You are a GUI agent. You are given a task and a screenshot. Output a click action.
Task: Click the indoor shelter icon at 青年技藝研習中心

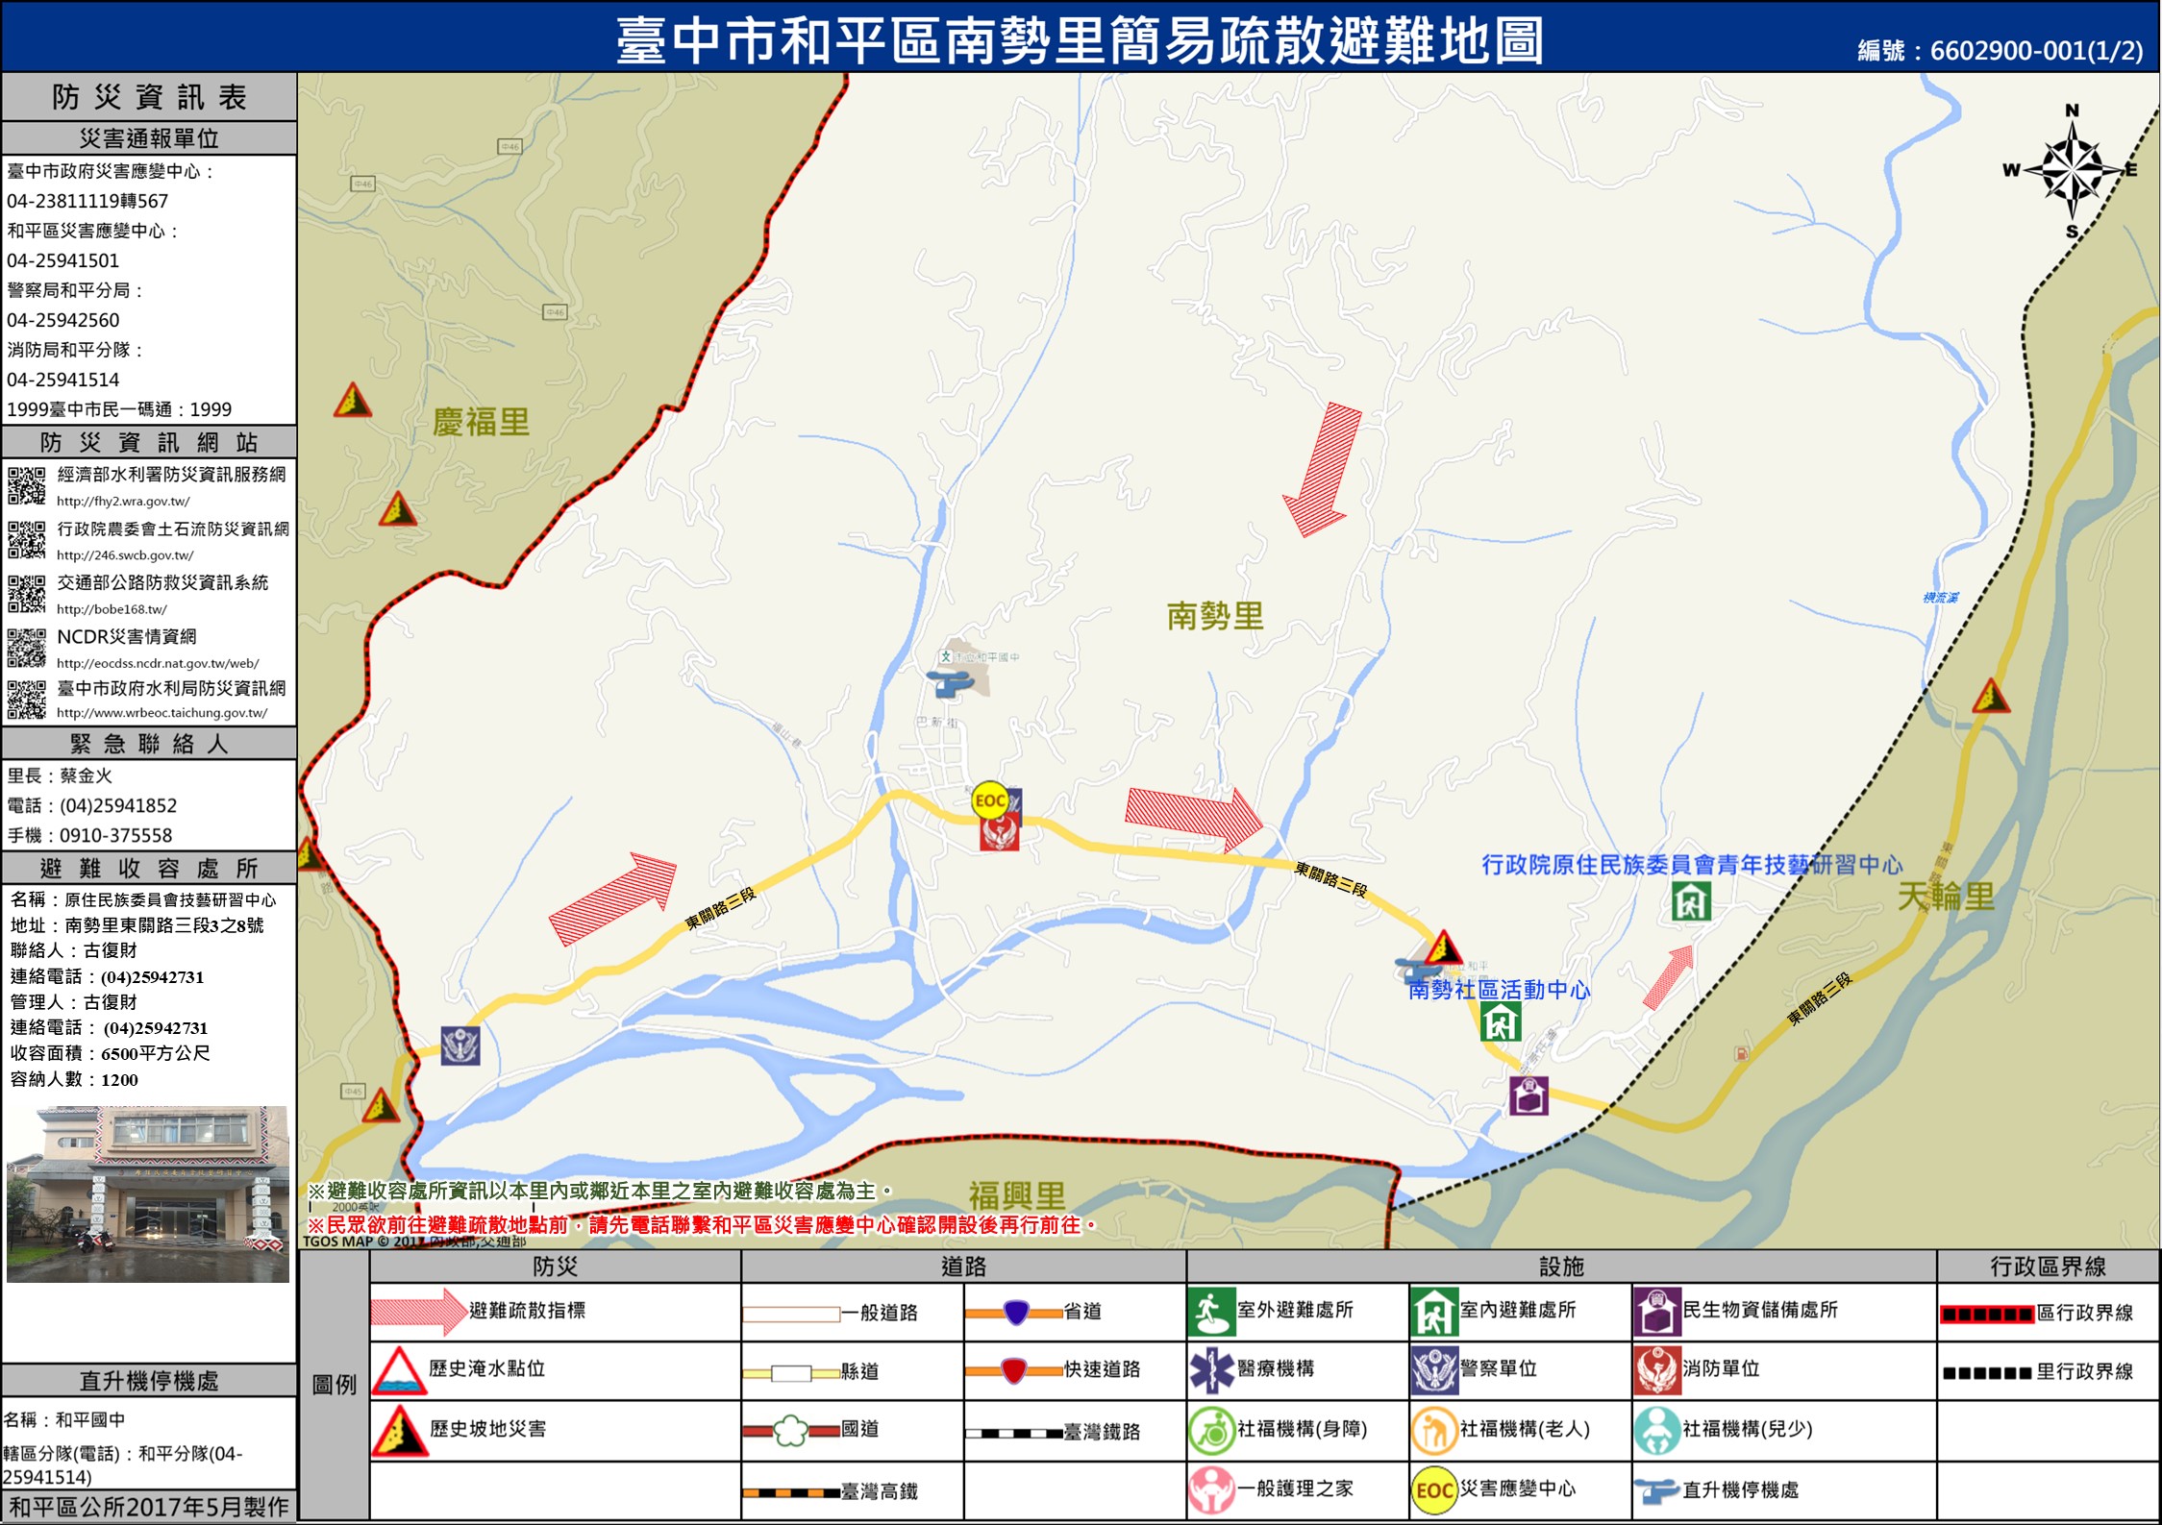(1690, 901)
